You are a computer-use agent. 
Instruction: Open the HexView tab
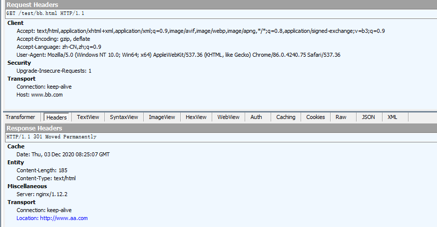click(196, 117)
